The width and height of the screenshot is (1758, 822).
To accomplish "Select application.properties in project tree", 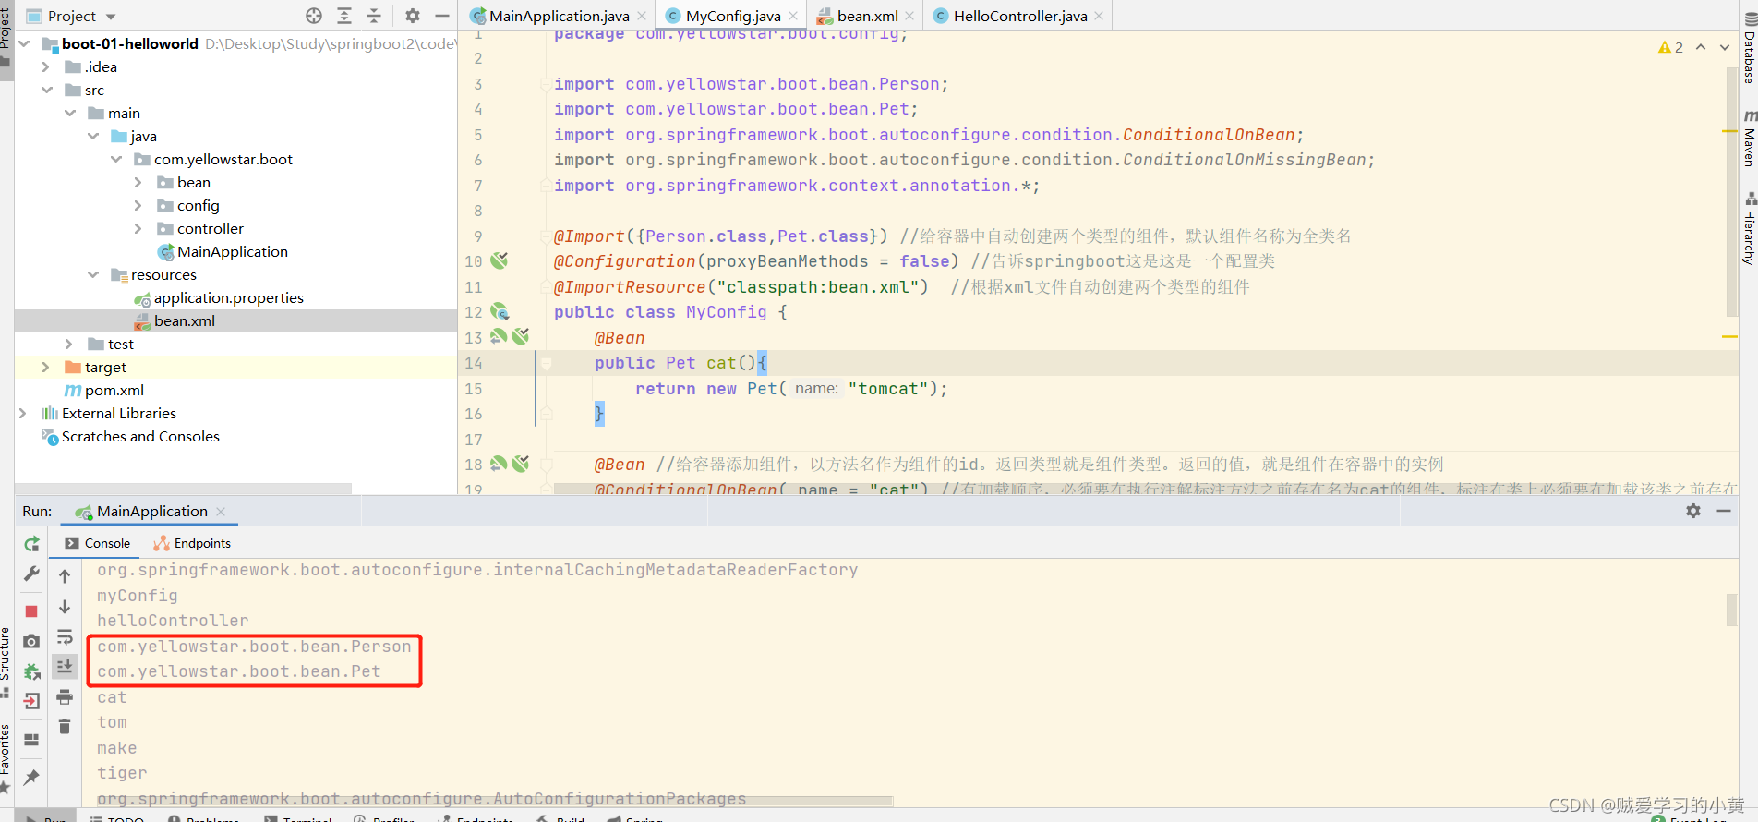I will point(219,297).
